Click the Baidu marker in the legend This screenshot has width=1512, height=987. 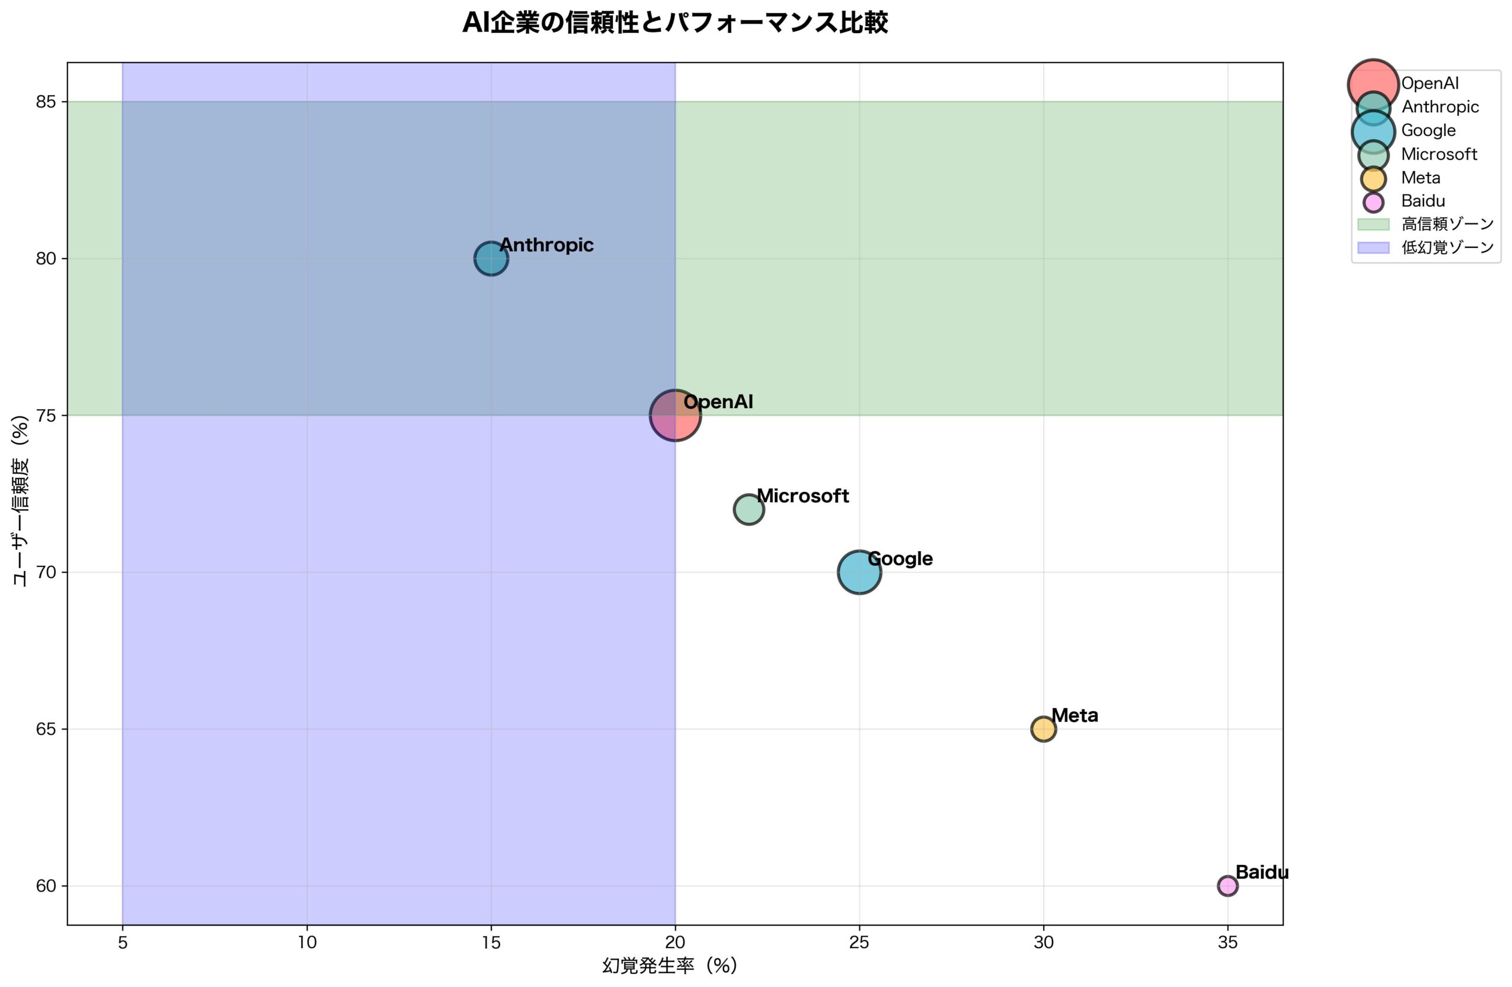(x=1373, y=201)
